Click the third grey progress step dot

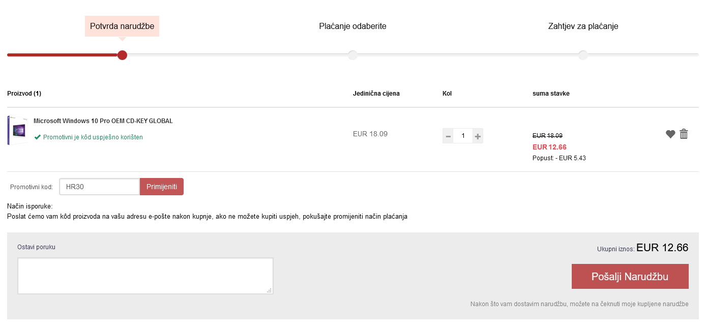pos(583,55)
